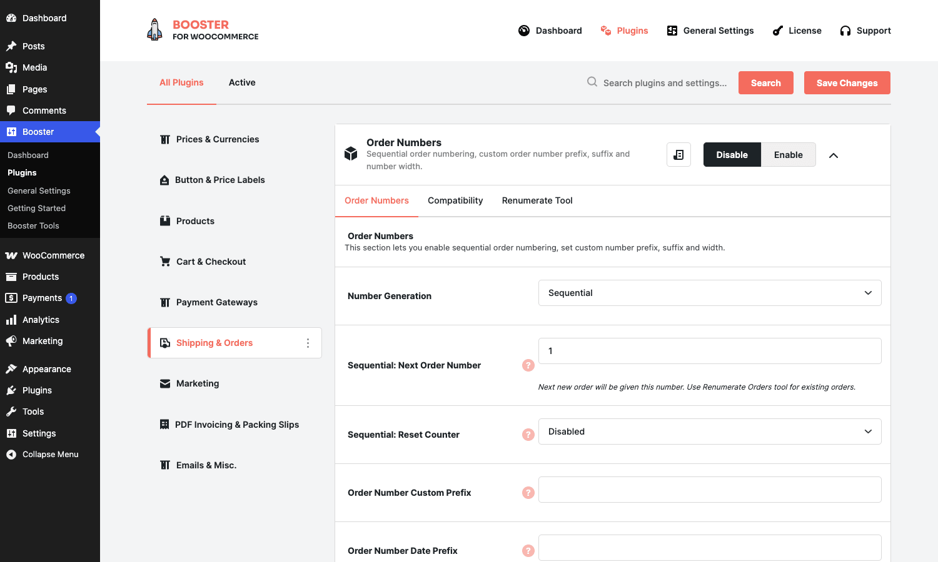Switch to All Plugins tab
Screen dimensions: 938x562
coord(181,82)
